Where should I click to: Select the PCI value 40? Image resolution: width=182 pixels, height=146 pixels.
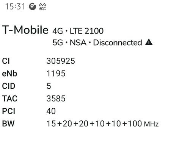pyautogui.click(x=51, y=111)
